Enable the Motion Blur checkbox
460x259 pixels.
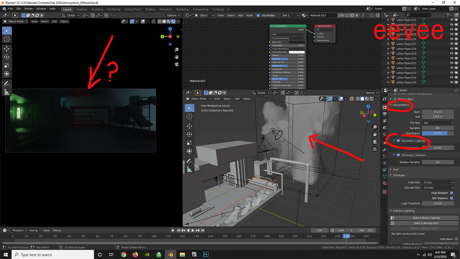[395, 99]
